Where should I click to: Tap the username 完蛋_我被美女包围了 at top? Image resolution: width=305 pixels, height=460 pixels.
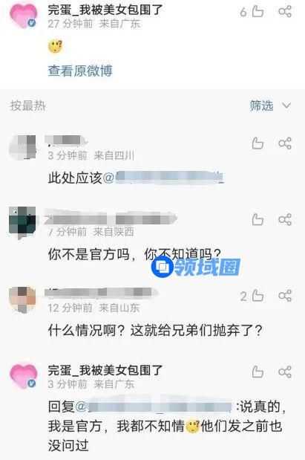(x=105, y=10)
